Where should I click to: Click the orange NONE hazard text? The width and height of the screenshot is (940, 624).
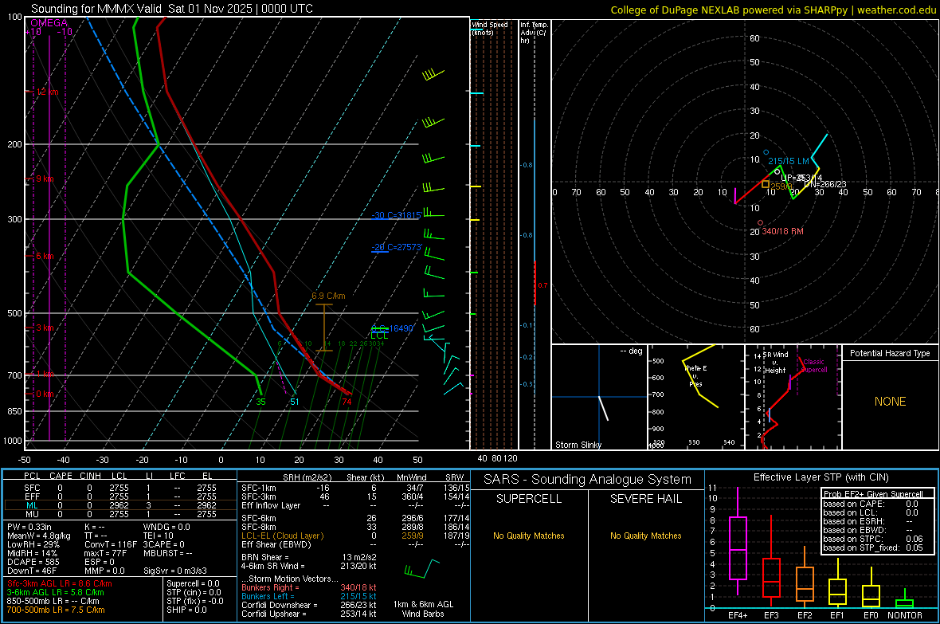point(890,402)
